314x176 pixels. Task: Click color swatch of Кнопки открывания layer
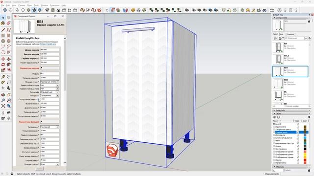[305, 138]
